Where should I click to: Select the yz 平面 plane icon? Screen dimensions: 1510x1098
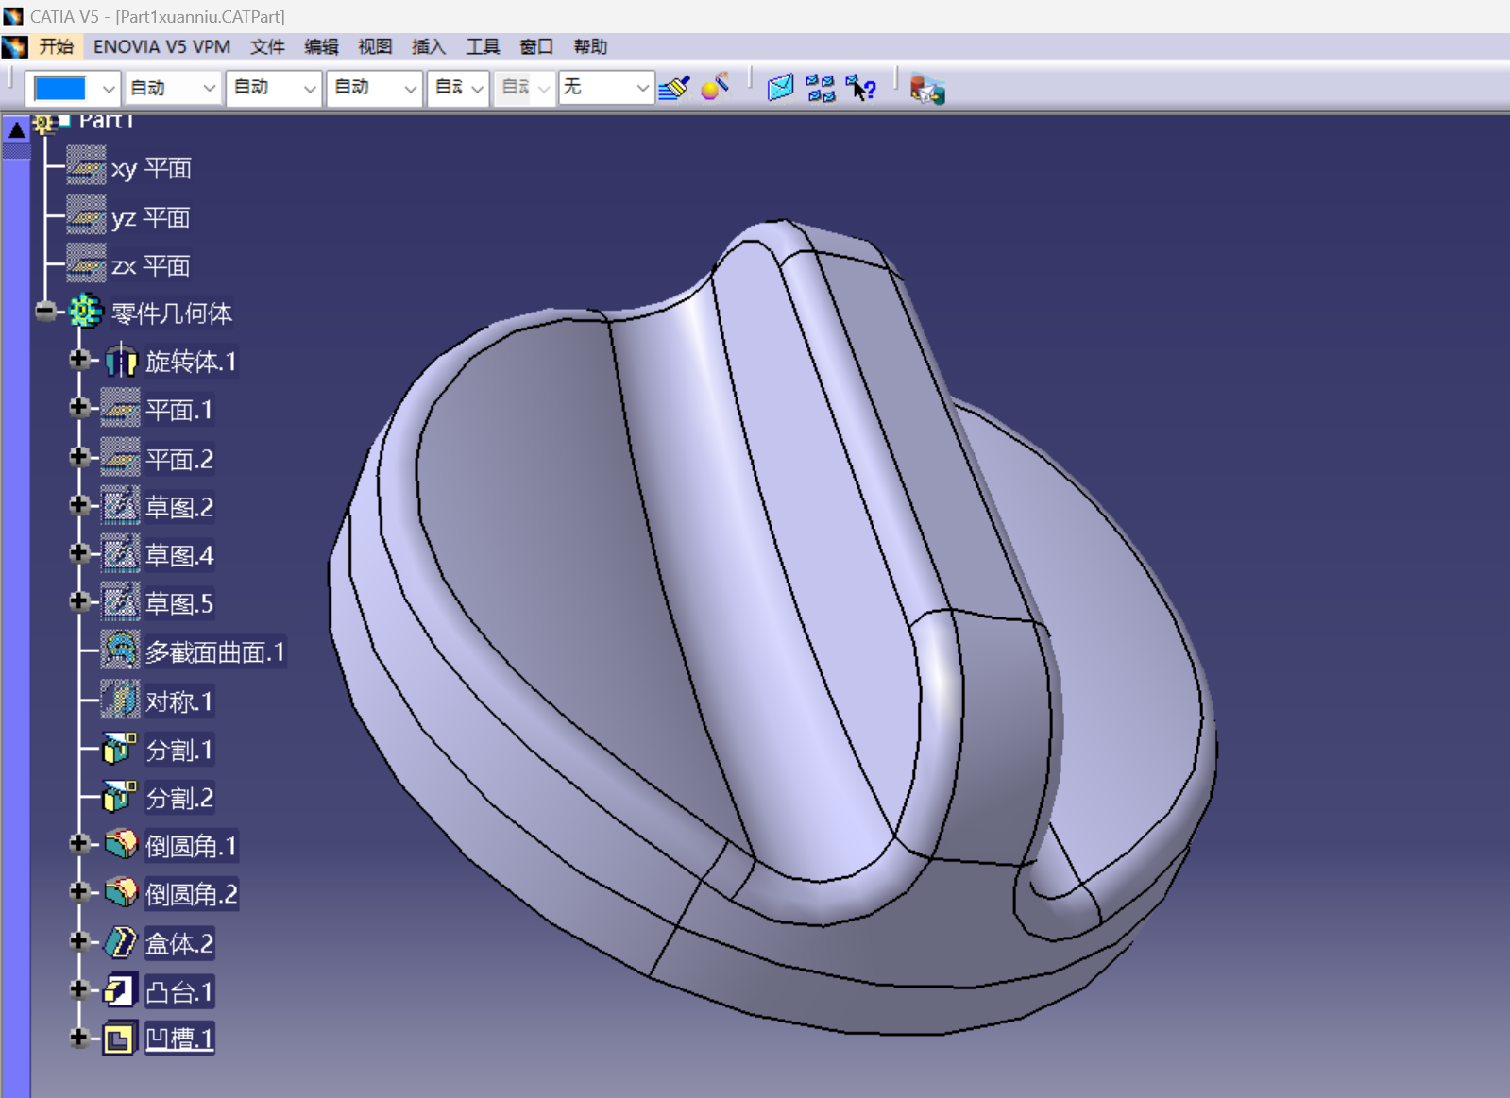pyautogui.click(x=86, y=216)
